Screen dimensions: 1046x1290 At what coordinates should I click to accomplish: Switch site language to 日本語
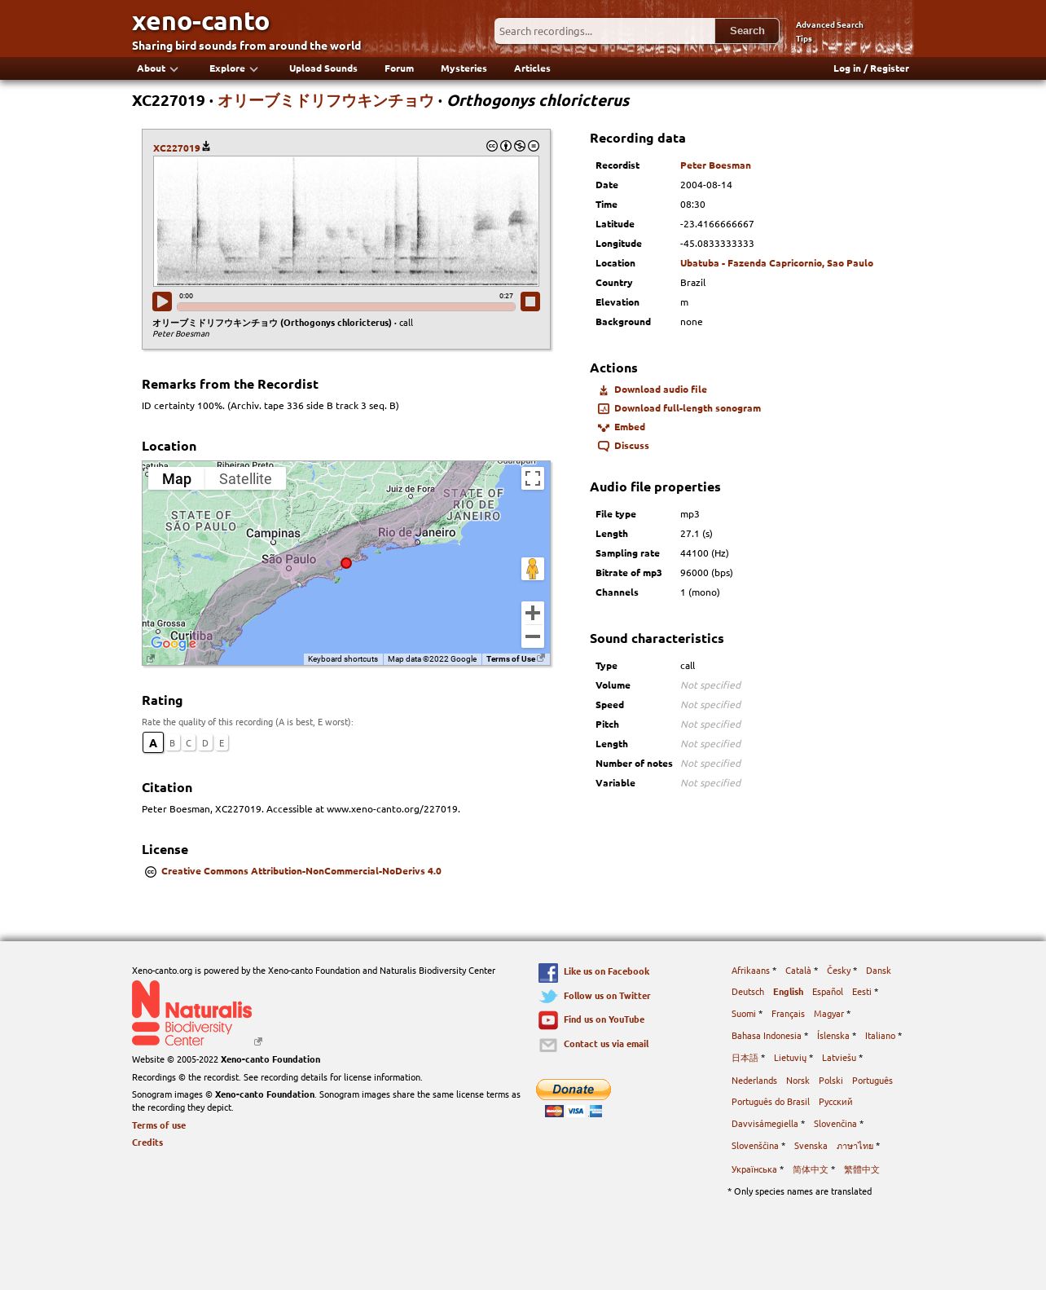coord(745,1058)
